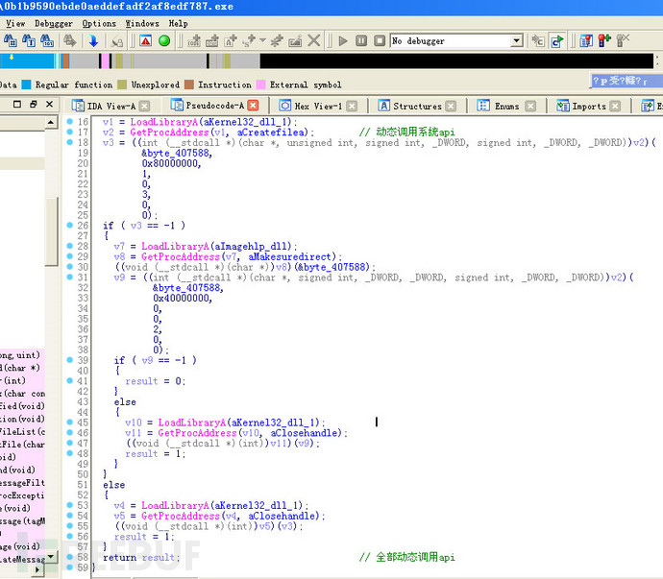Open the Debugger menu
The height and width of the screenshot is (579, 663).
tap(53, 24)
